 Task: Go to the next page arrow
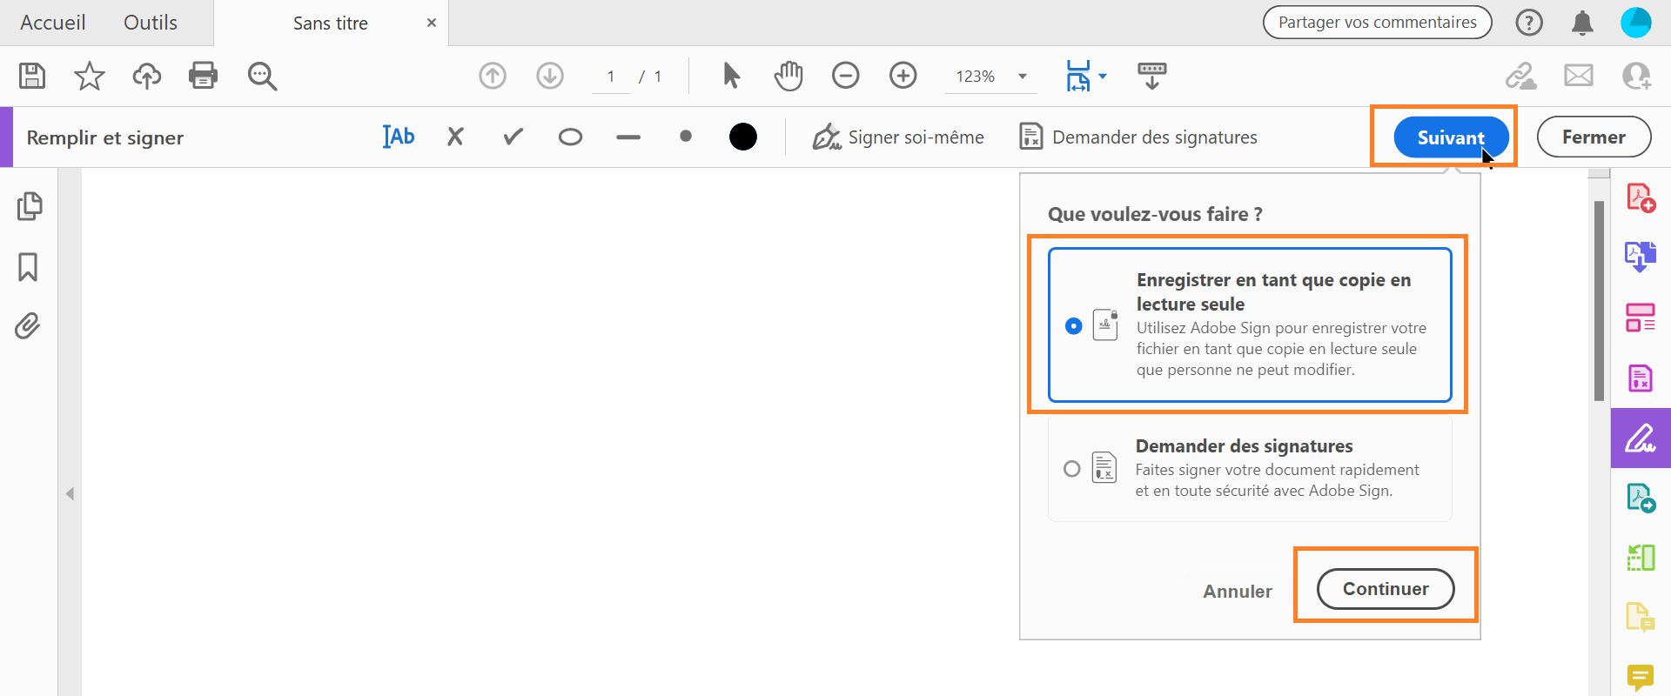550,76
